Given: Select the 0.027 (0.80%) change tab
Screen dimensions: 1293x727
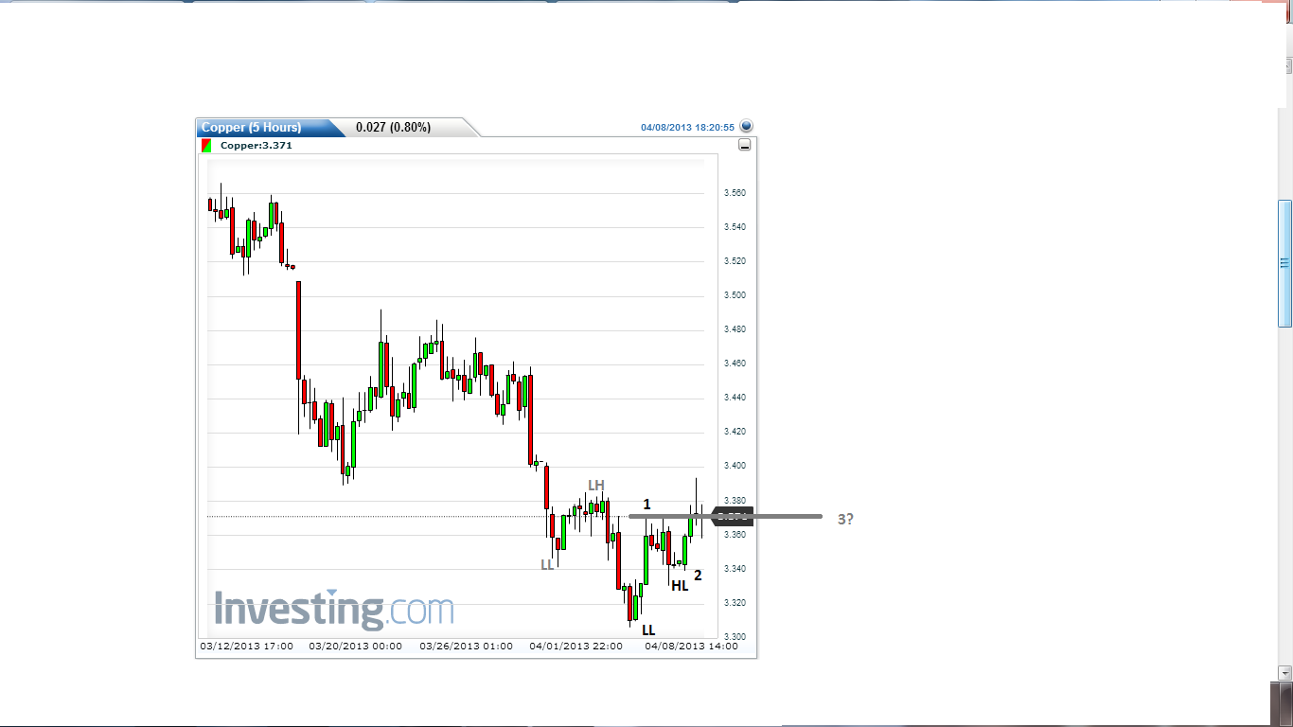Looking at the screenshot, I should (393, 128).
